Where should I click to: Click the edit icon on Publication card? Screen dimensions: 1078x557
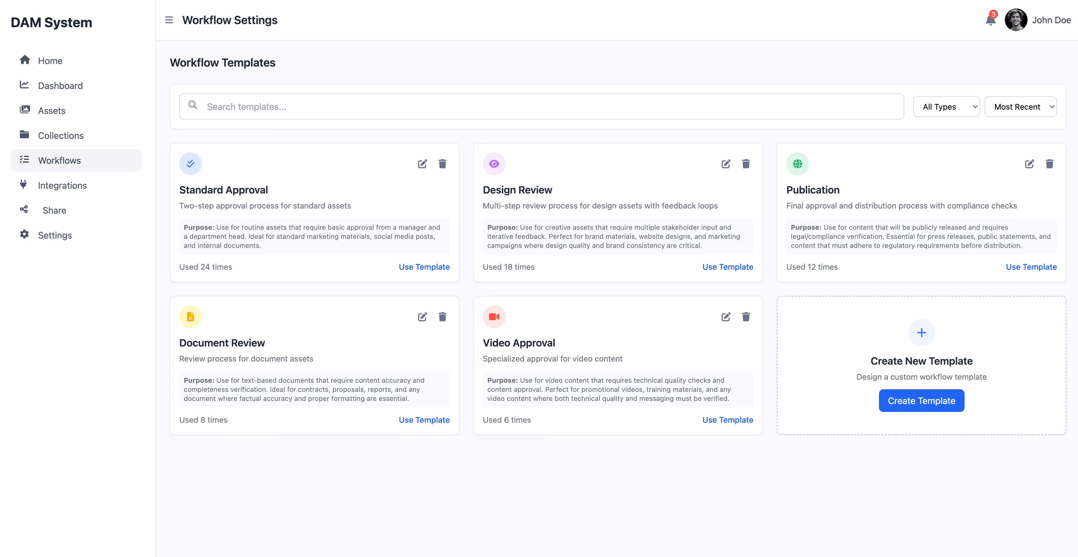click(x=1030, y=164)
